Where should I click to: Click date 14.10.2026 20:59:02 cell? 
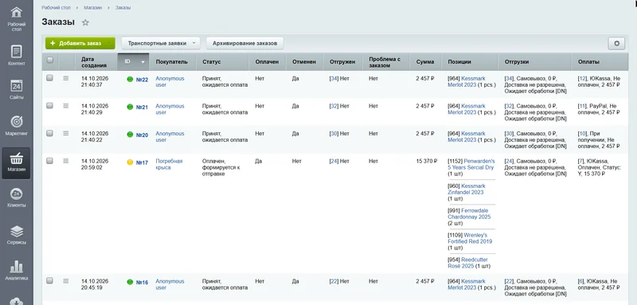[x=95, y=164]
